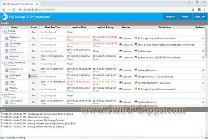
Task: Click the Daily Incremental group folder icon
Action: (6, 64)
